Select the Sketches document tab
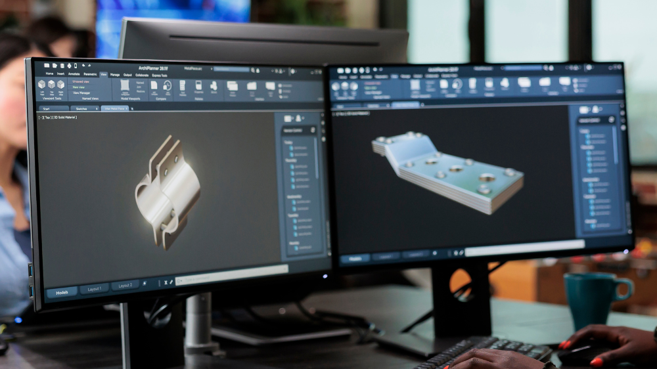The image size is (657, 369). (82, 108)
